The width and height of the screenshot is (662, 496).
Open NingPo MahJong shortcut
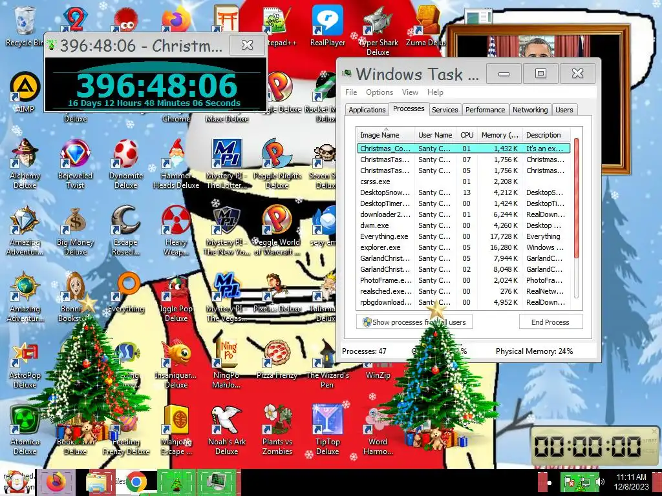coord(227,364)
